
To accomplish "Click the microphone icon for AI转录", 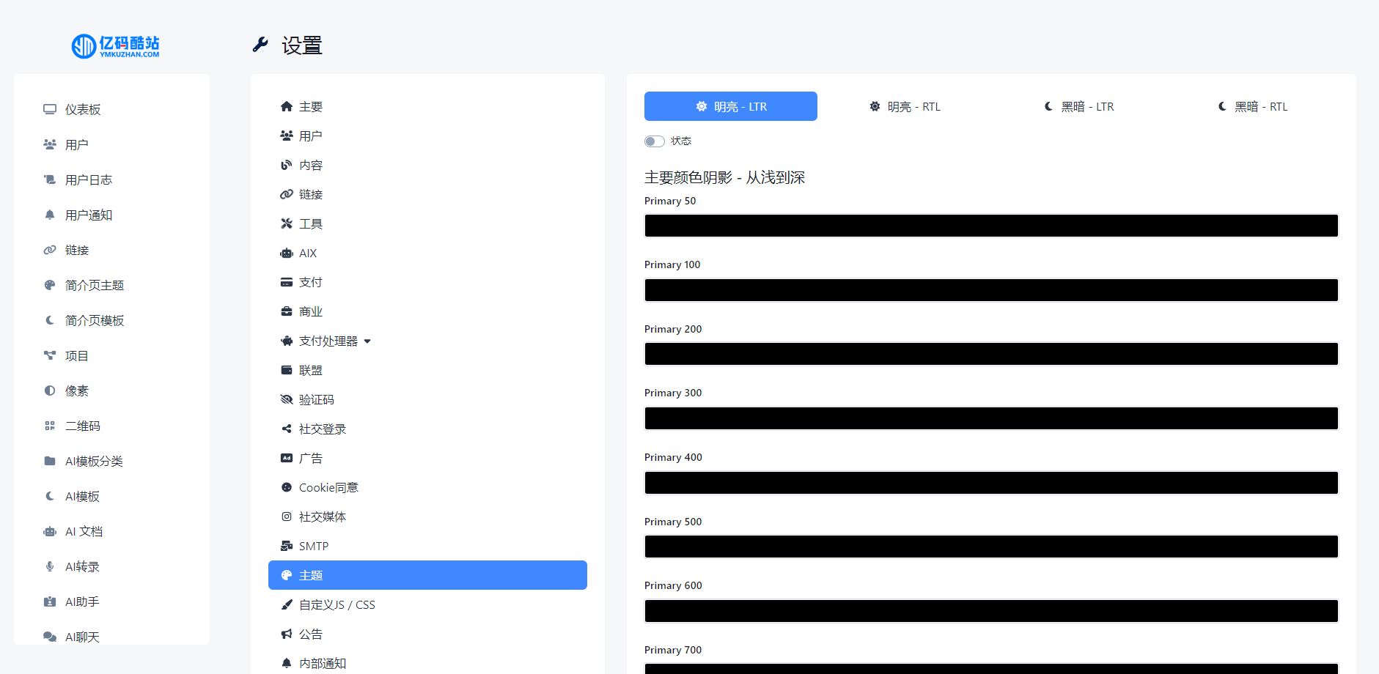I will (50, 566).
